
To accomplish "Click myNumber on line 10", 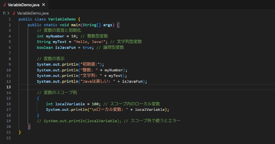I will tap(113, 70).
